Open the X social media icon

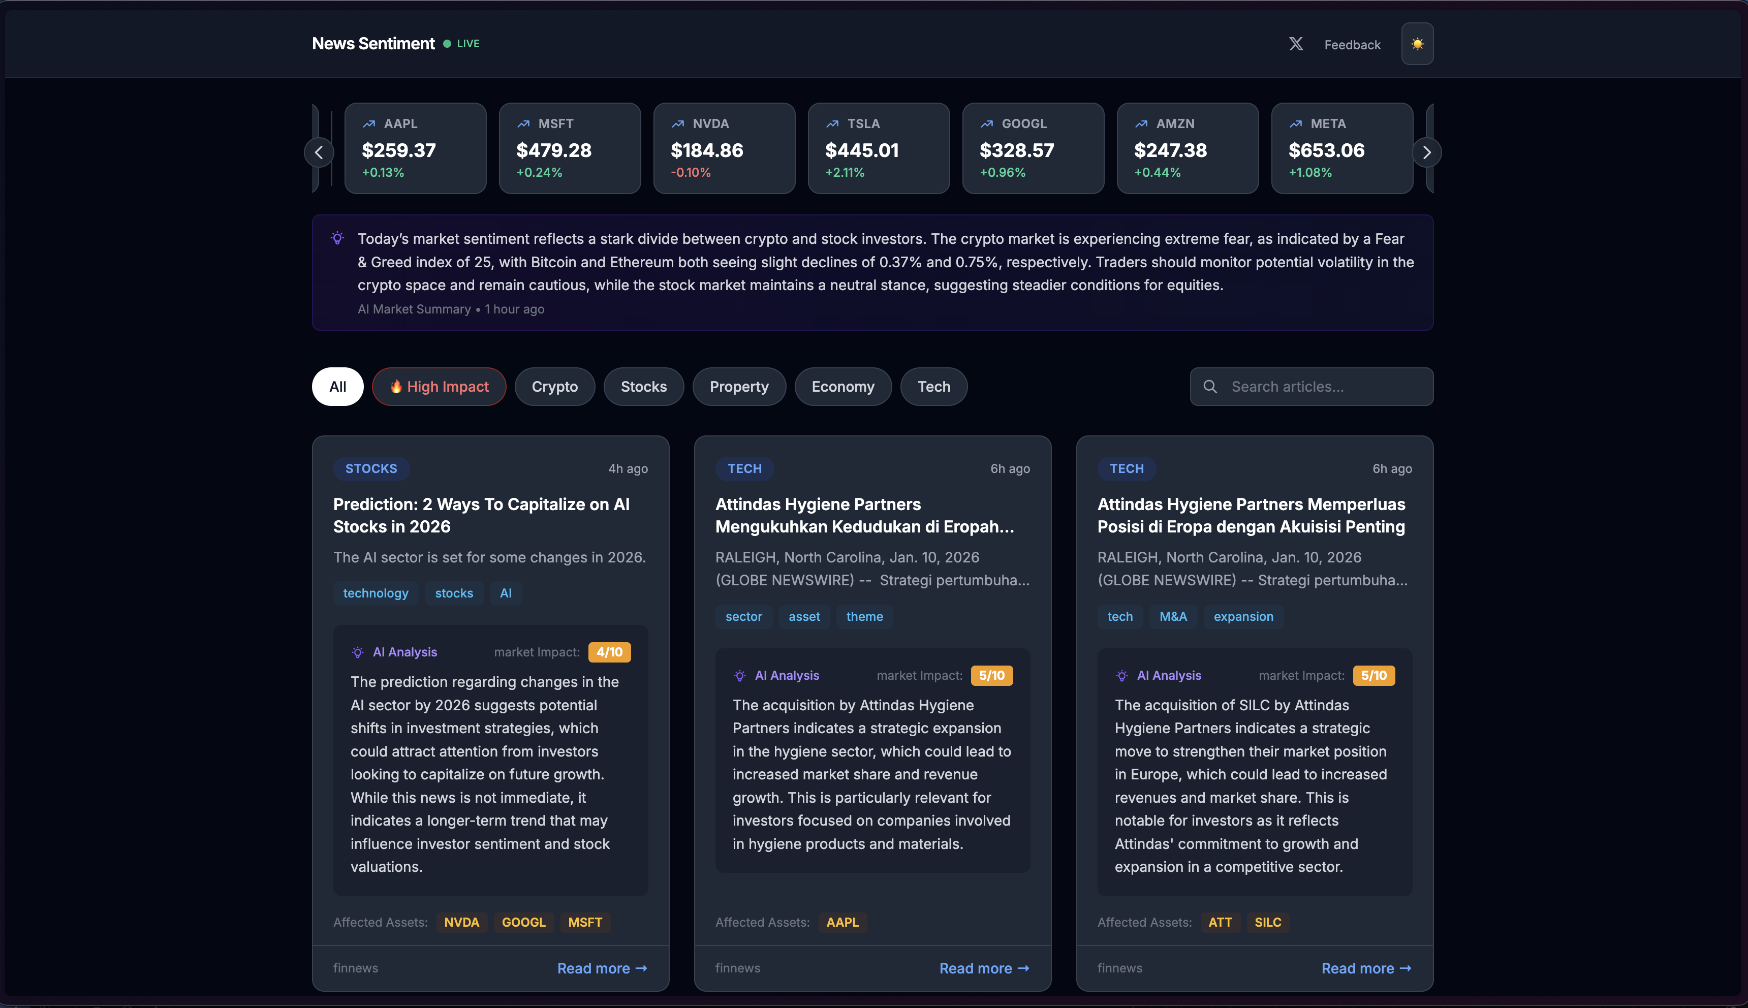click(x=1296, y=44)
